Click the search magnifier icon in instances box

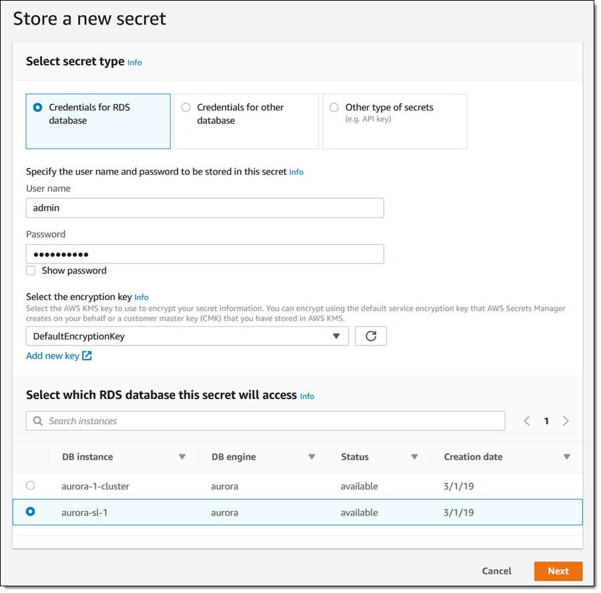click(37, 421)
